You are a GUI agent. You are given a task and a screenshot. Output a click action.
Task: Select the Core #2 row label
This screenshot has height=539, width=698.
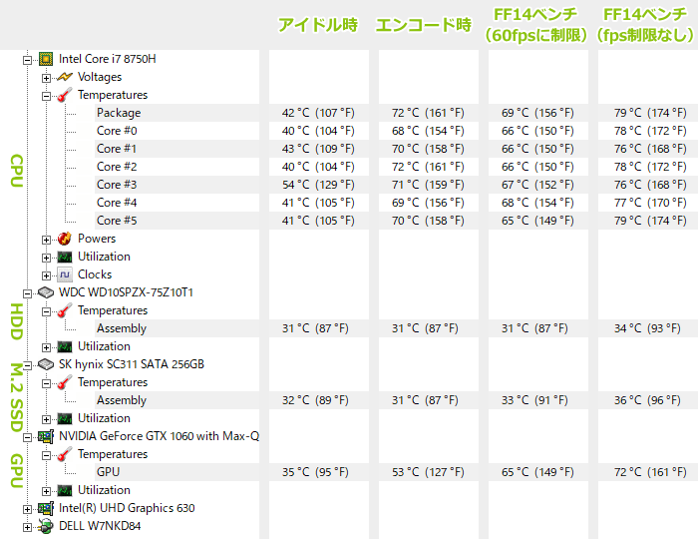[x=117, y=167]
